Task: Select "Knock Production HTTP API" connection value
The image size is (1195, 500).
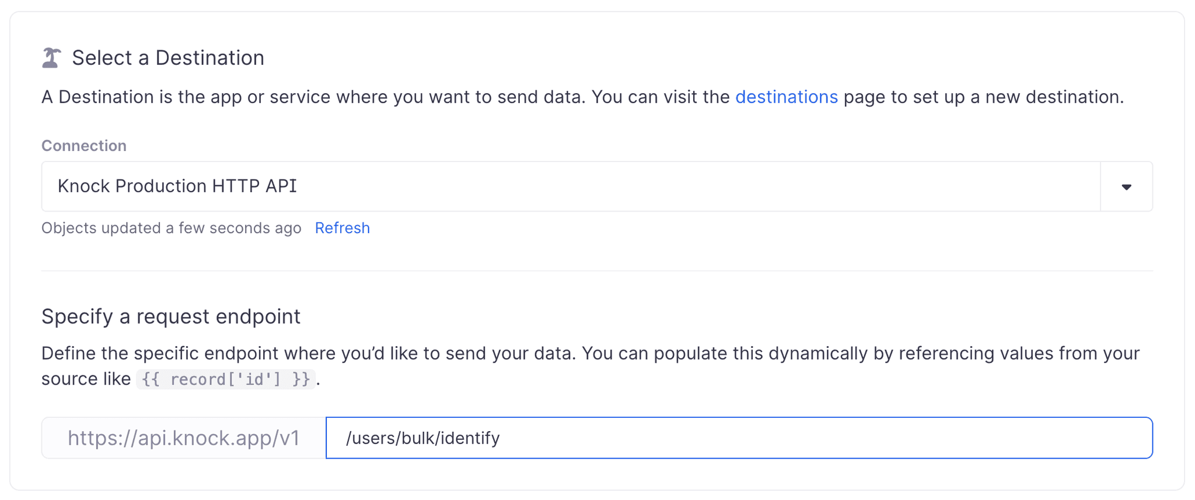Action: click(x=177, y=186)
